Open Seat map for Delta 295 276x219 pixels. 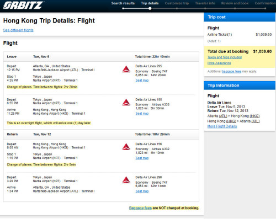(142, 81)
